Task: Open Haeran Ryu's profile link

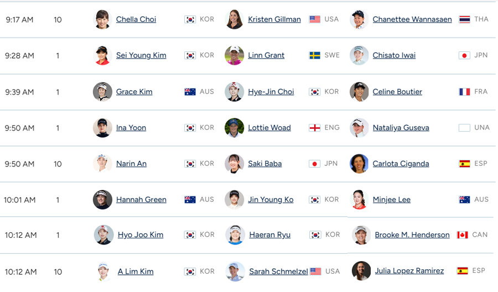Action: tap(269, 235)
